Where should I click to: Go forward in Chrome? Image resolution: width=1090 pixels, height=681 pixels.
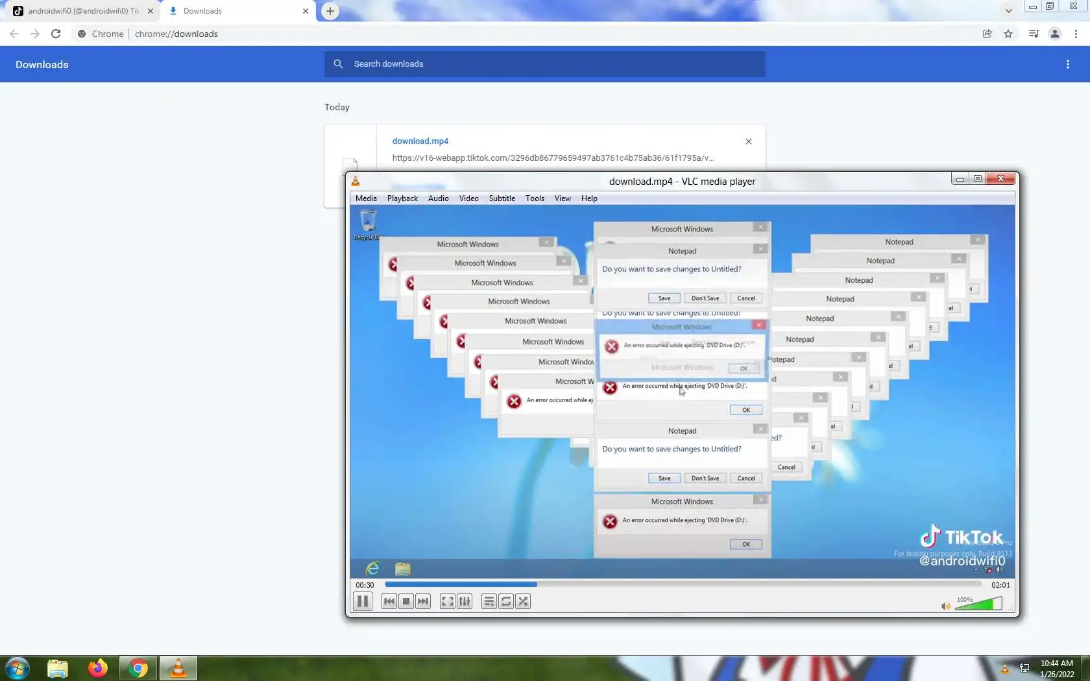coord(35,34)
